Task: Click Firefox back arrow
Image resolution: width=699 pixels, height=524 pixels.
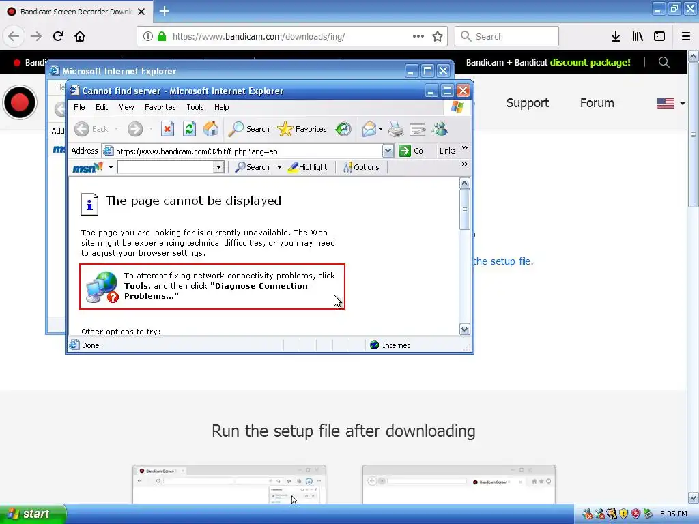Action: [14, 36]
